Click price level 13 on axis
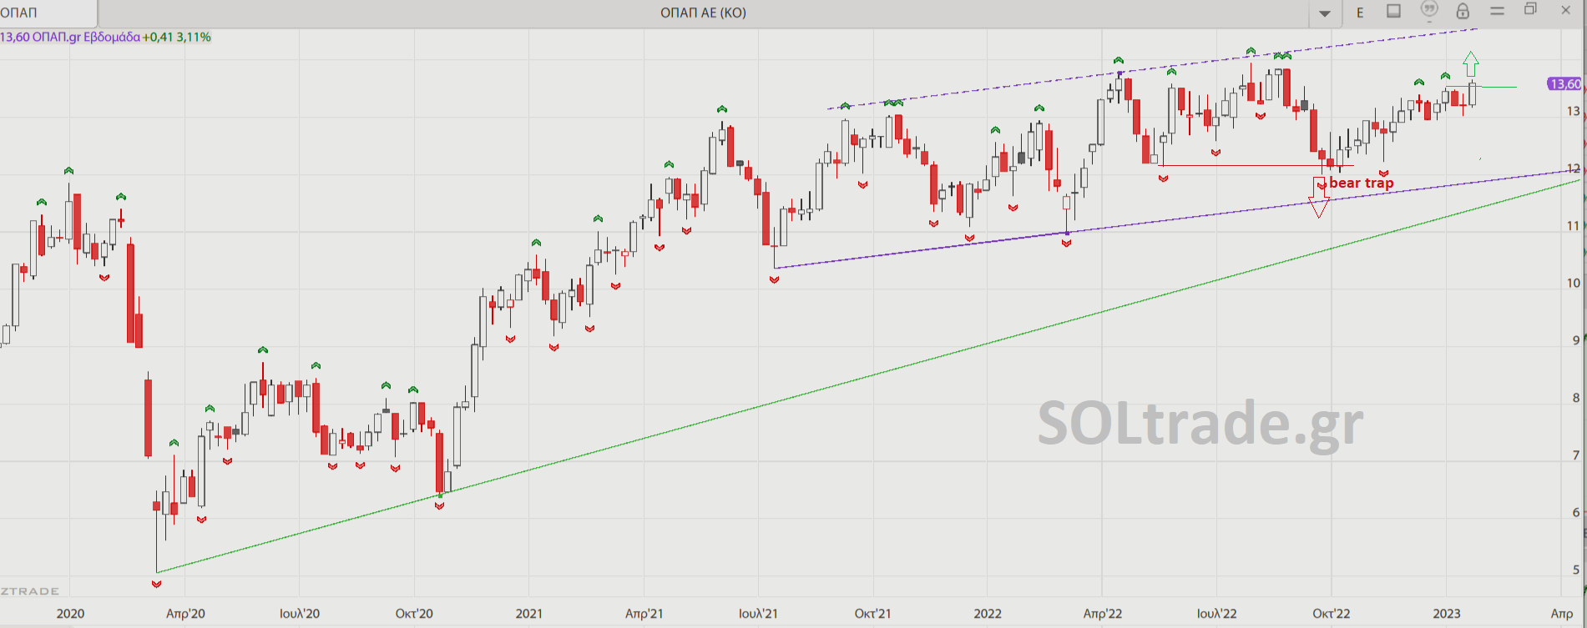The width and height of the screenshot is (1587, 628). (1573, 111)
